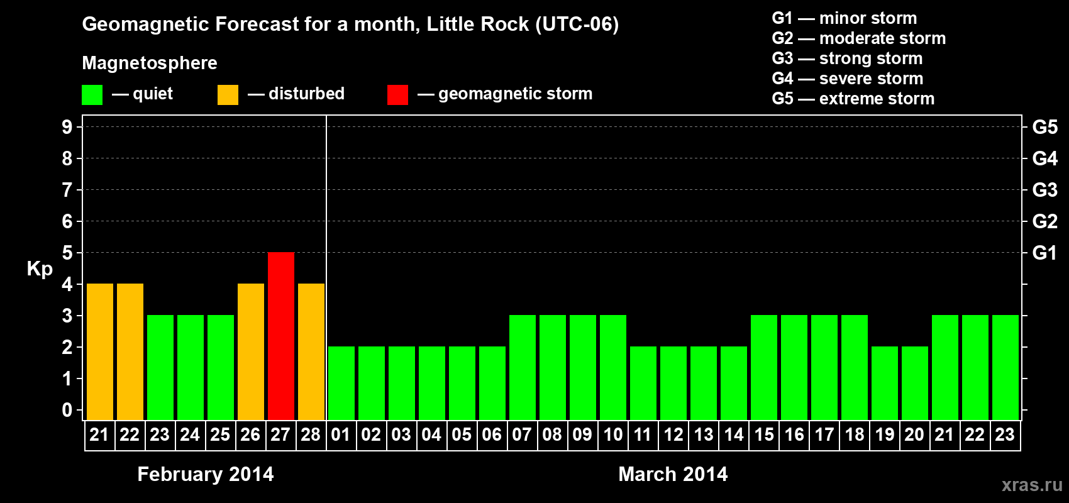Click the G5 label on right axis
1069x503 pixels.
(x=1045, y=127)
